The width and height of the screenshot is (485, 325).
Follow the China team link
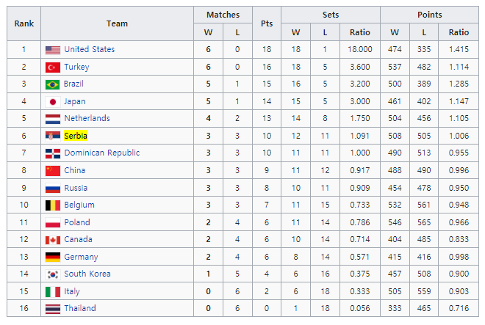pos(74,170)
